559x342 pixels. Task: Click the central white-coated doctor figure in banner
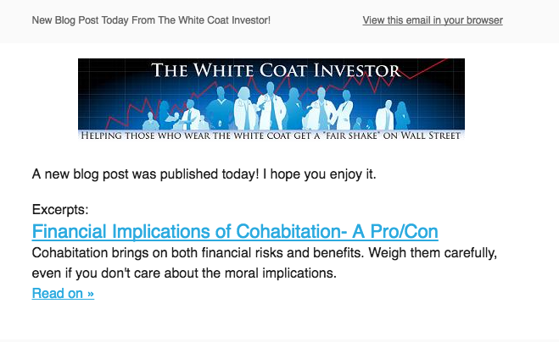[x=273, y=108]
